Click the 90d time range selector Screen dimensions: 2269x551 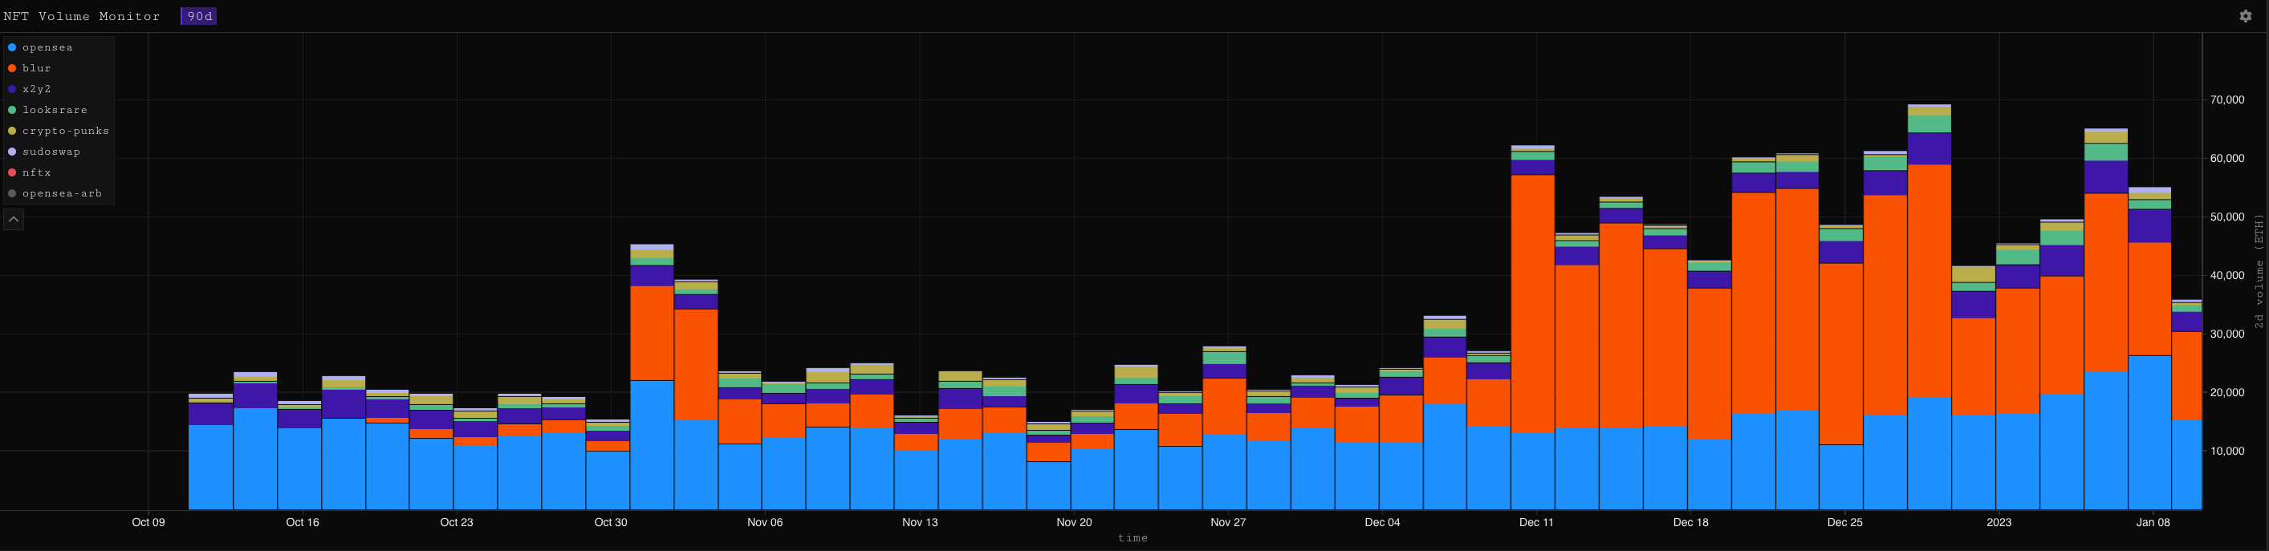coord(199,16)
